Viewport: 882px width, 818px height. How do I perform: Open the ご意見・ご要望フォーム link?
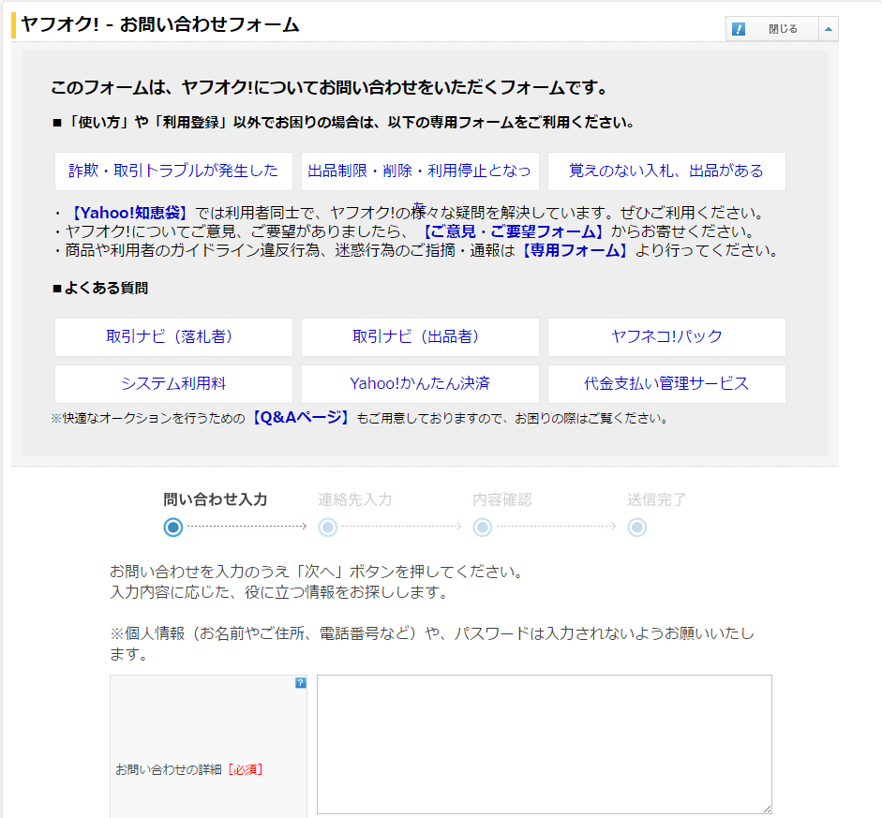coord(512,231)
